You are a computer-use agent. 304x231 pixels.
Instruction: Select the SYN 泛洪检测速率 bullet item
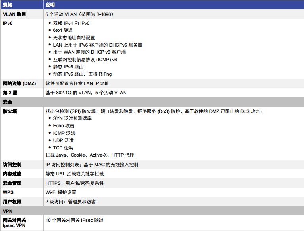click(x=73, y=118)
